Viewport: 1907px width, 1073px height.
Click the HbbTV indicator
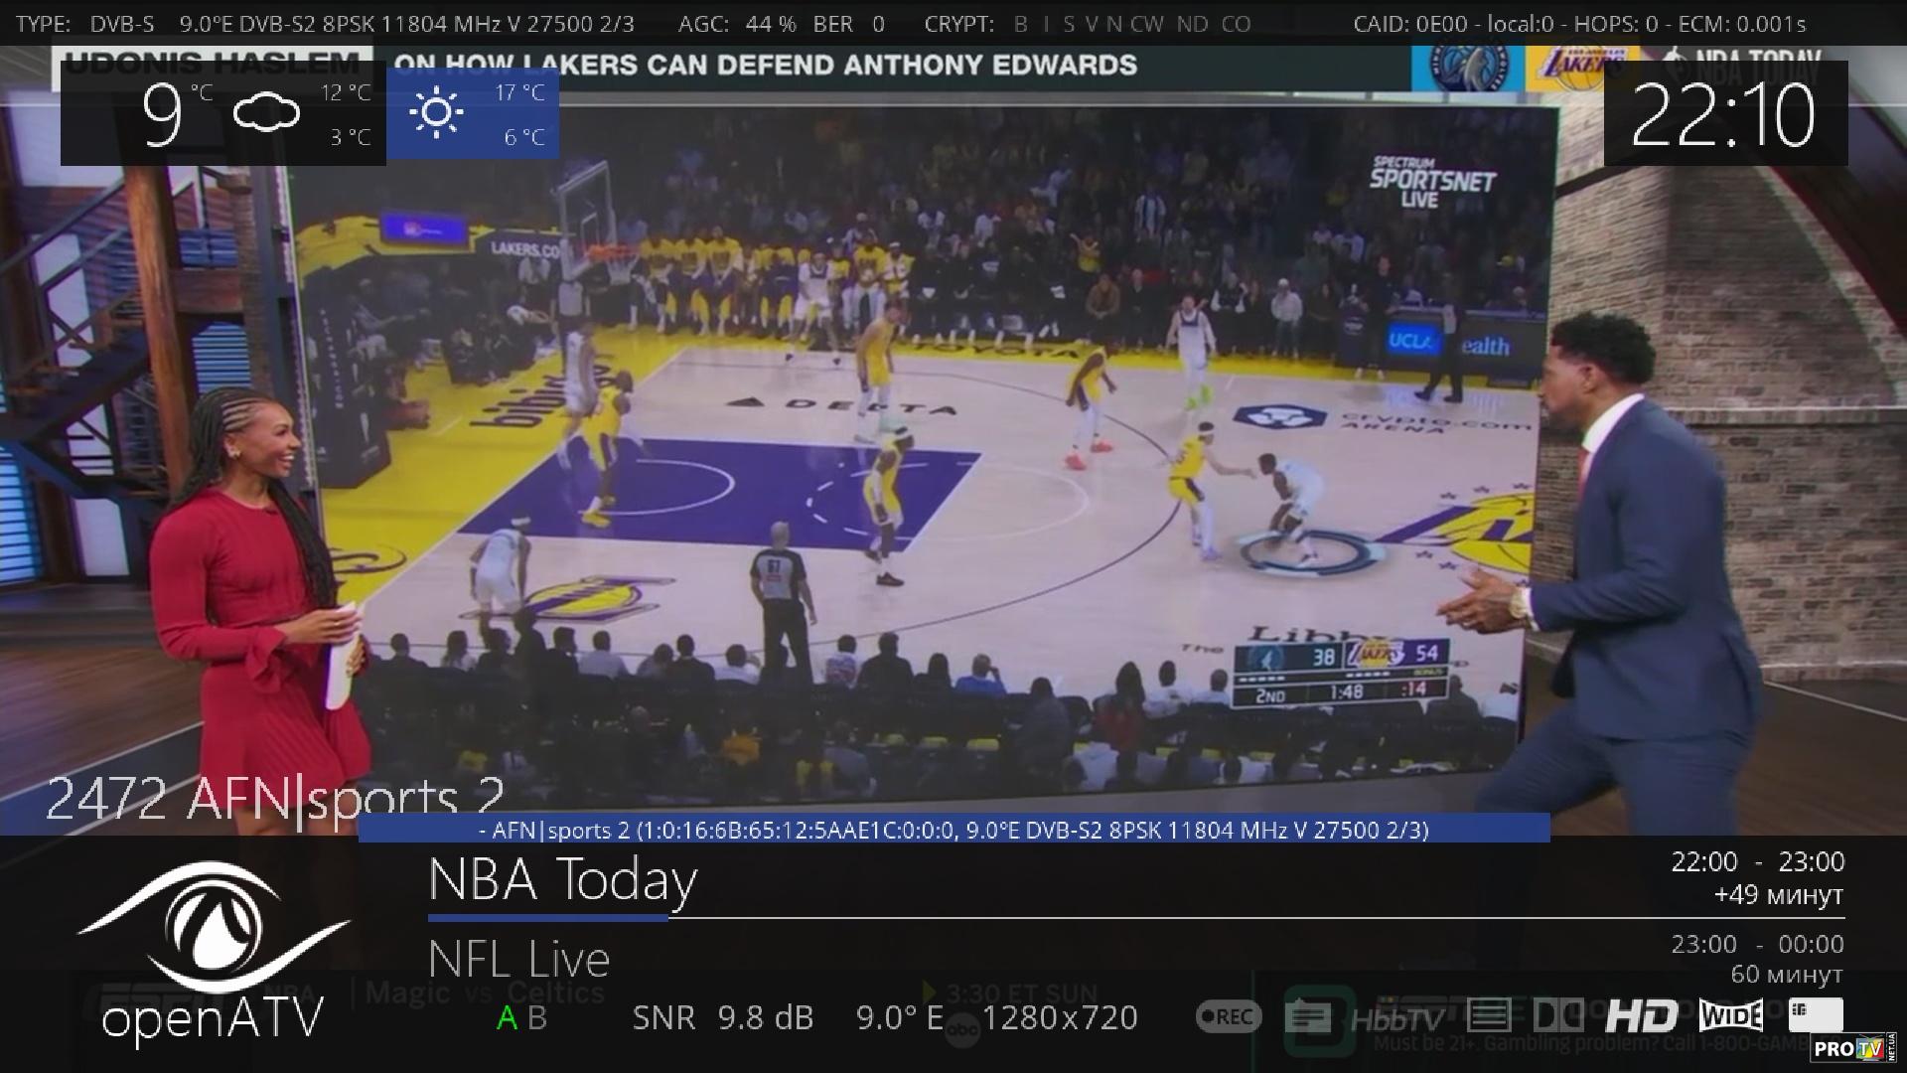point(1395,1018)
